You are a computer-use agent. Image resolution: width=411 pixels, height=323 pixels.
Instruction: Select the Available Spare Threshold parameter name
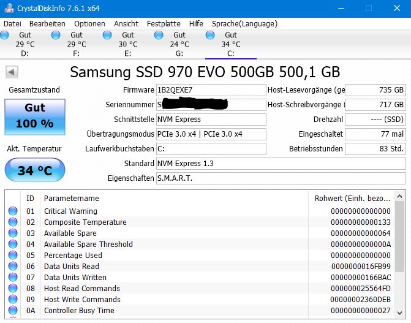pos(88,245)
